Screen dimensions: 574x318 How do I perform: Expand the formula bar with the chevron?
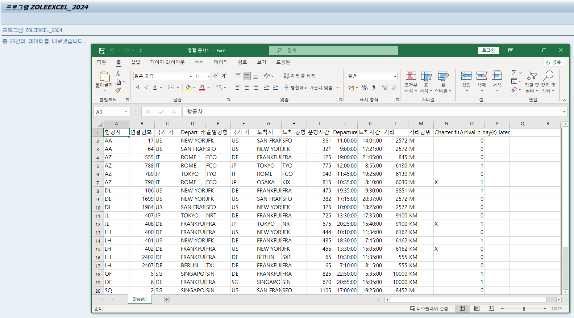564,112
